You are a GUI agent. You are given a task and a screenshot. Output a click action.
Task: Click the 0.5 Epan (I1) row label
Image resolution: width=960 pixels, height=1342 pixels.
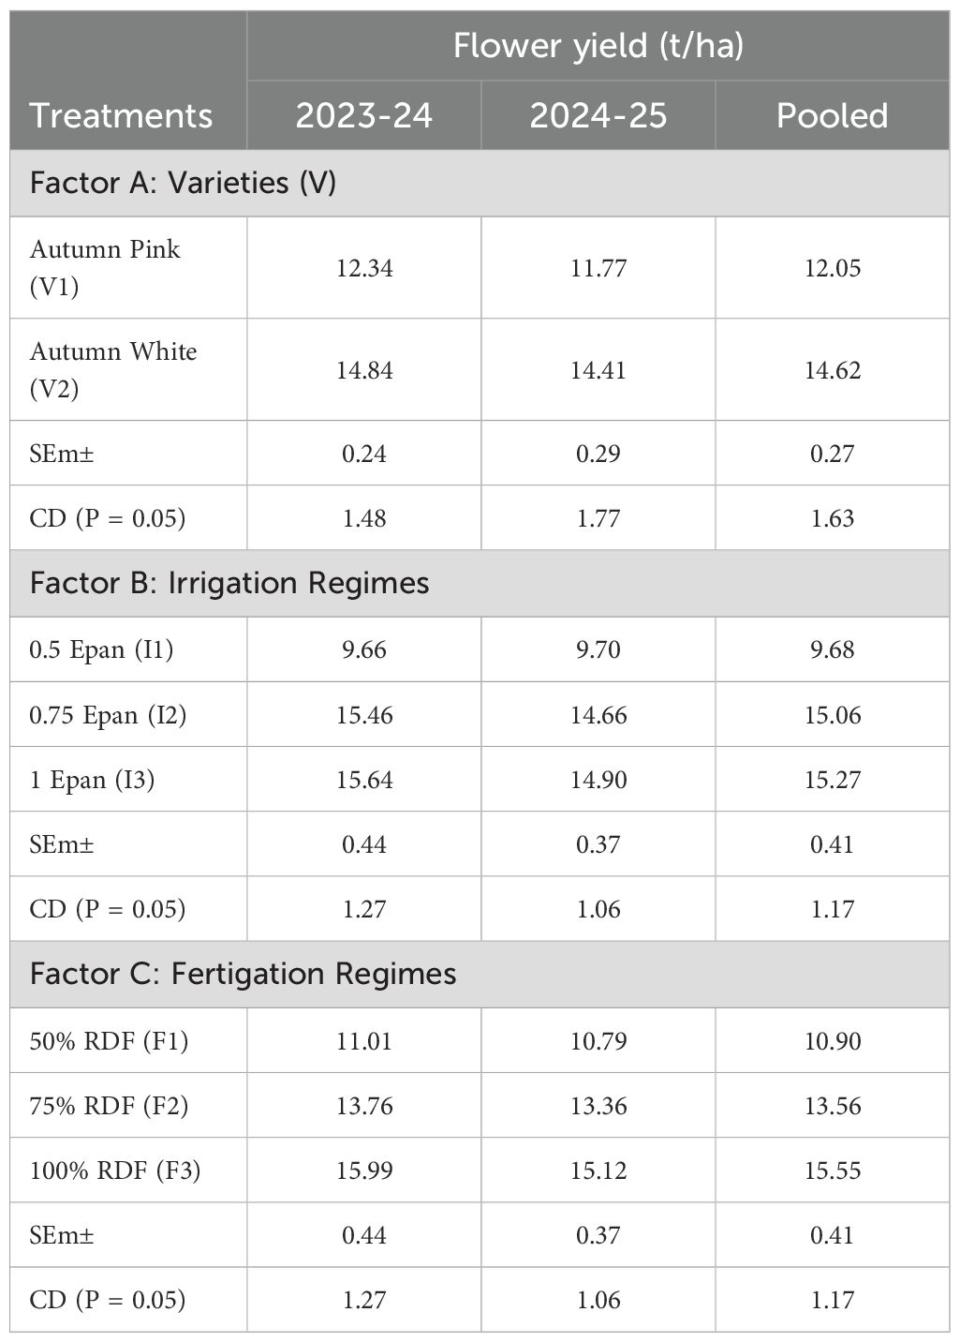(101, 649)
